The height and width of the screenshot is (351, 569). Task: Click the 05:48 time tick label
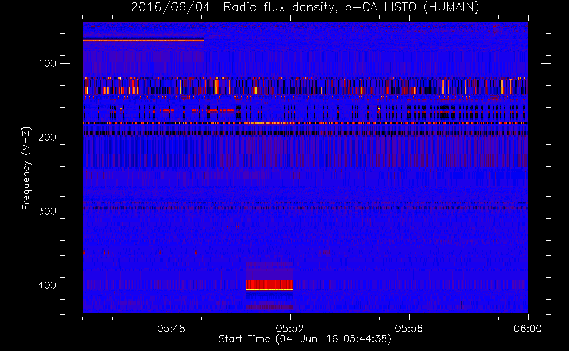point(171,329)
